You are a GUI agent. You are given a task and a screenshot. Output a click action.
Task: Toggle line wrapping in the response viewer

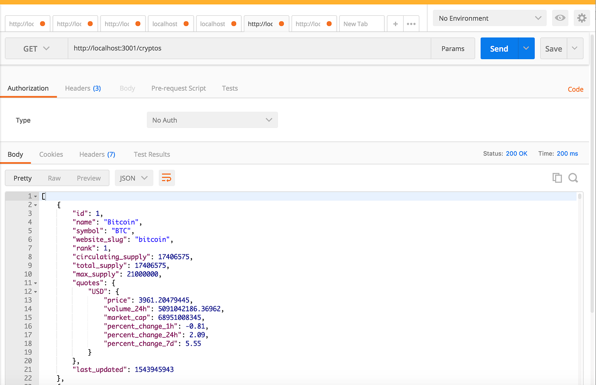[166, 178]
